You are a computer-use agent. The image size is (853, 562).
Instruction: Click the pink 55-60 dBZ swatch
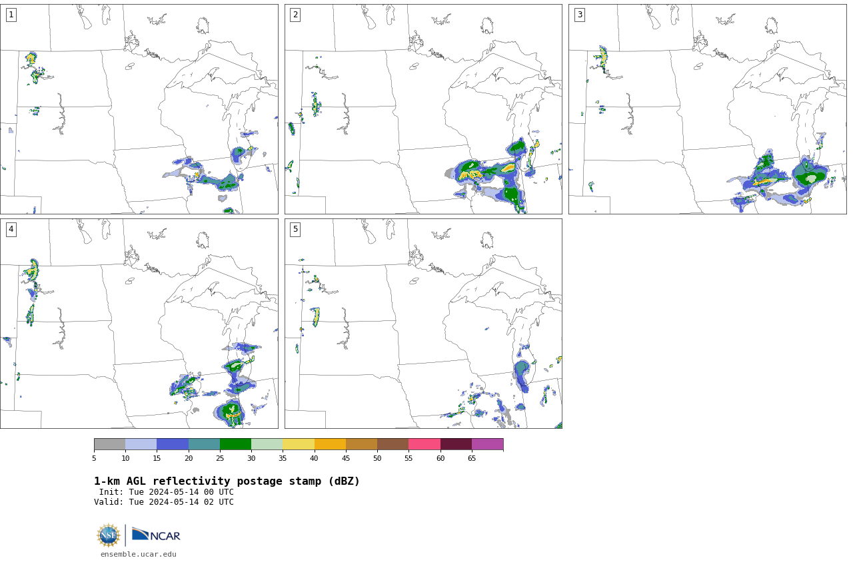coord(425,444)
